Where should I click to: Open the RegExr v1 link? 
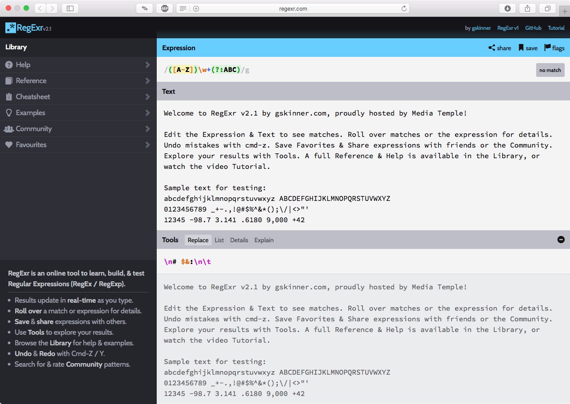[x=508, y=28]
